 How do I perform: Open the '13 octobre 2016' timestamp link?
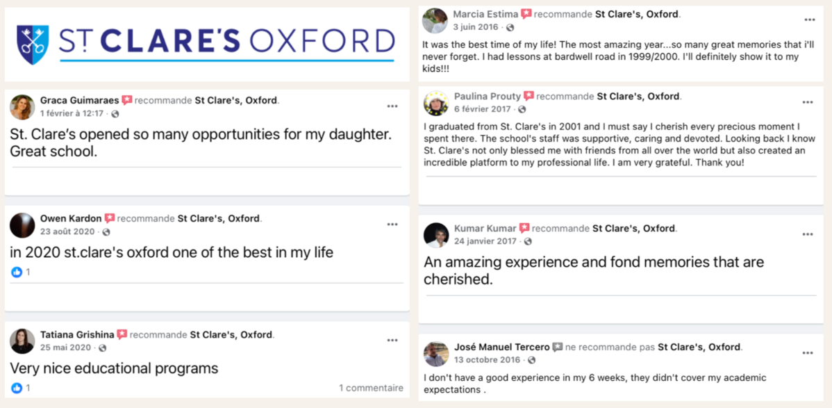click(x=487, y=360)
